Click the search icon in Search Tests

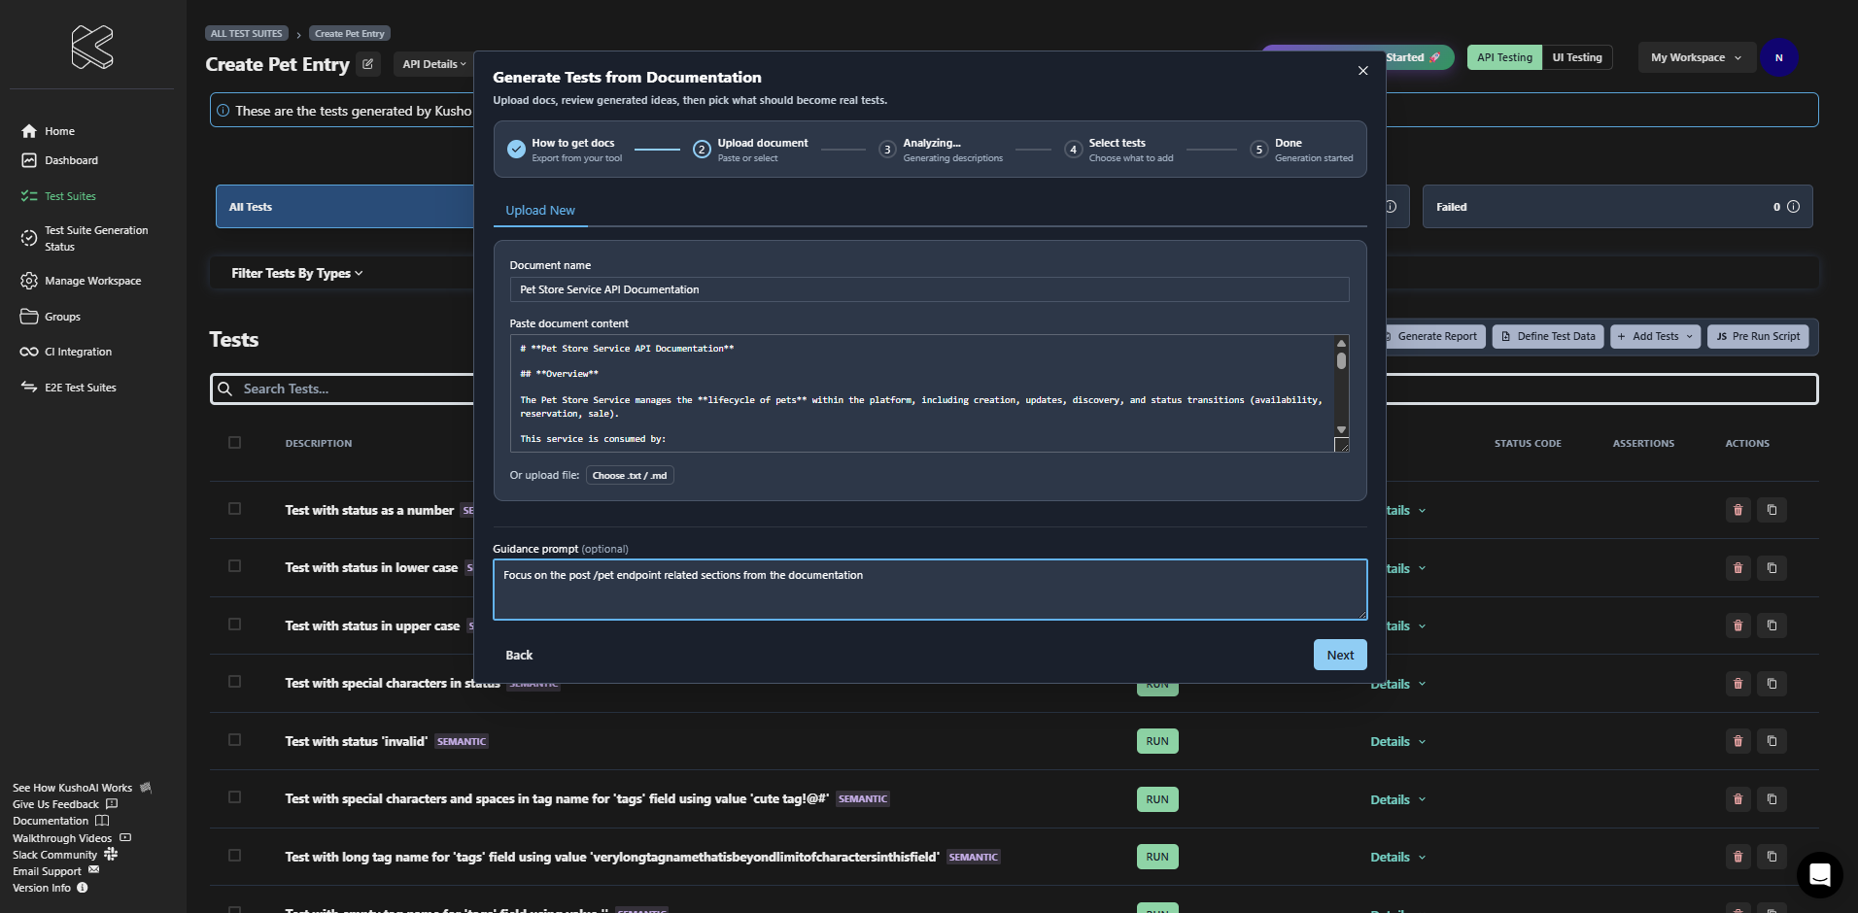(225, 389)
